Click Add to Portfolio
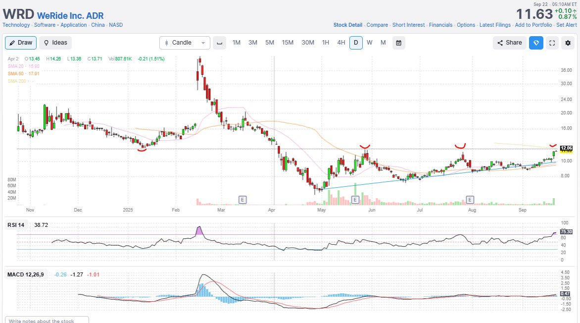Screen dimensions: 580x323 point(533,25)
